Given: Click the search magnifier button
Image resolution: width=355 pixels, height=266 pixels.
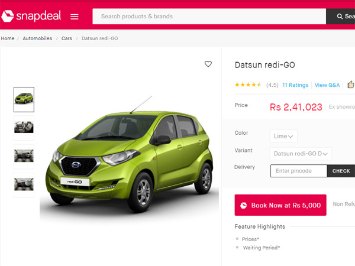Looking at the screenshot, I should tap(341, 17).
